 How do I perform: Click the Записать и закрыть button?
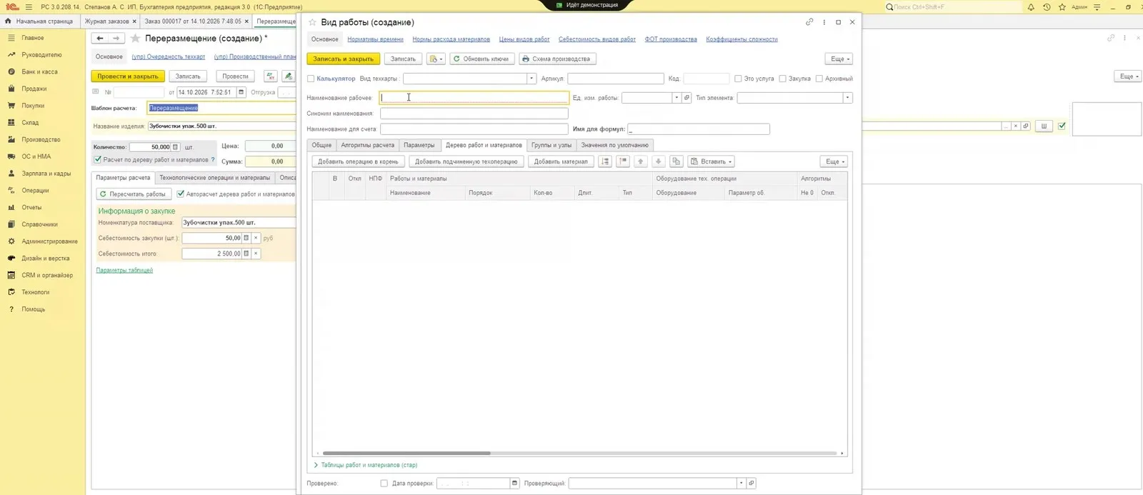(343, 59)
